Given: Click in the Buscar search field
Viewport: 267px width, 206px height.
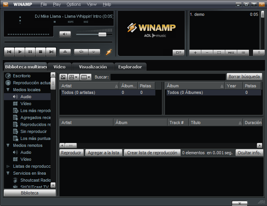Looking at the screenshot, I should coord(167,77).
